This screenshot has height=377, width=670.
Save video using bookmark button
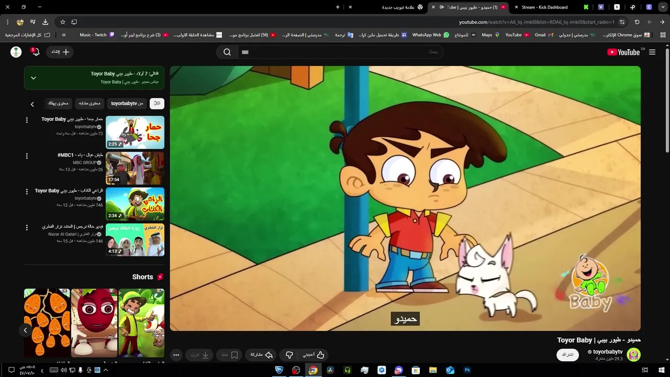229,355
